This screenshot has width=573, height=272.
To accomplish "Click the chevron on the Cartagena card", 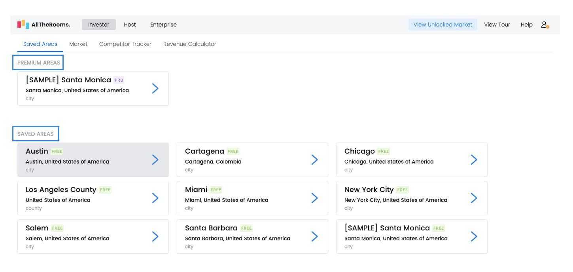I will coord(315,160).
